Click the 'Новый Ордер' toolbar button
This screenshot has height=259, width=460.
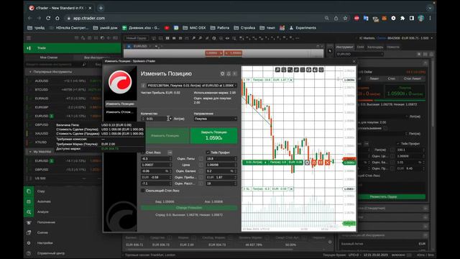coord(137,38)
